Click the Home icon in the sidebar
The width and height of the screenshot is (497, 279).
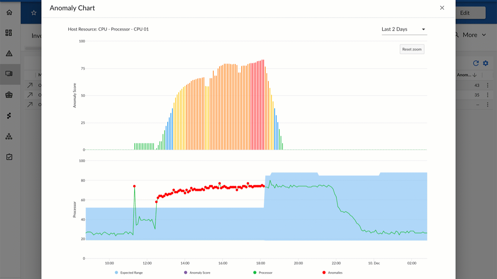coord(9,13)
